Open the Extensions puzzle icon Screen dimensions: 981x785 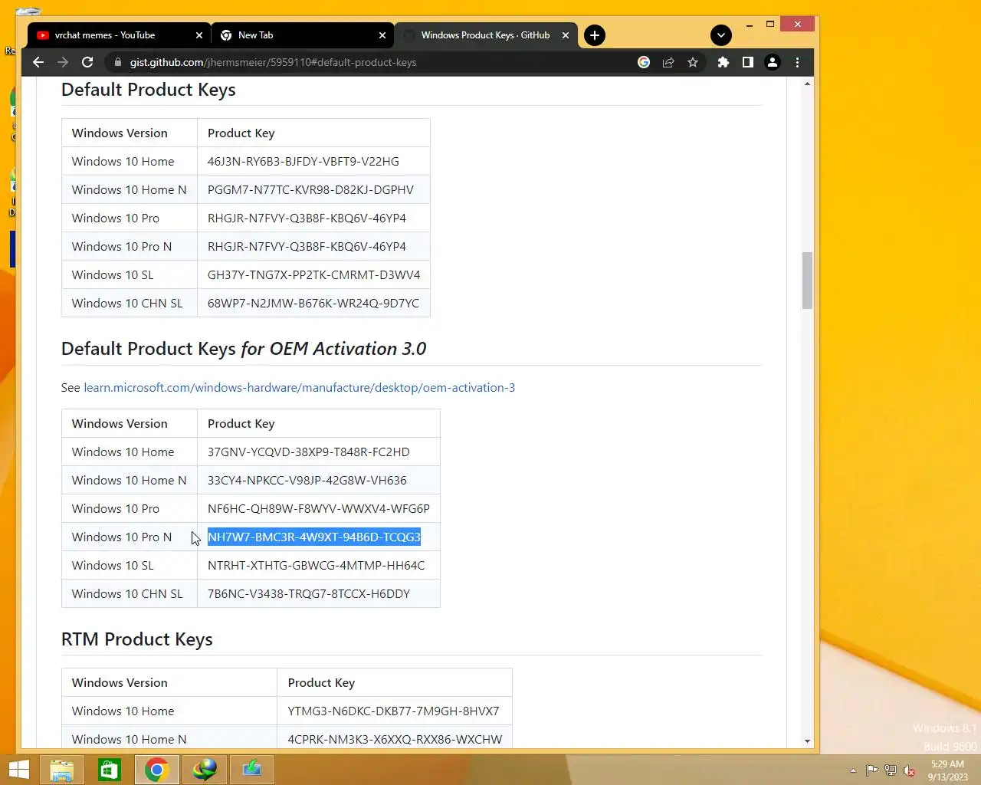pos(723,62)
